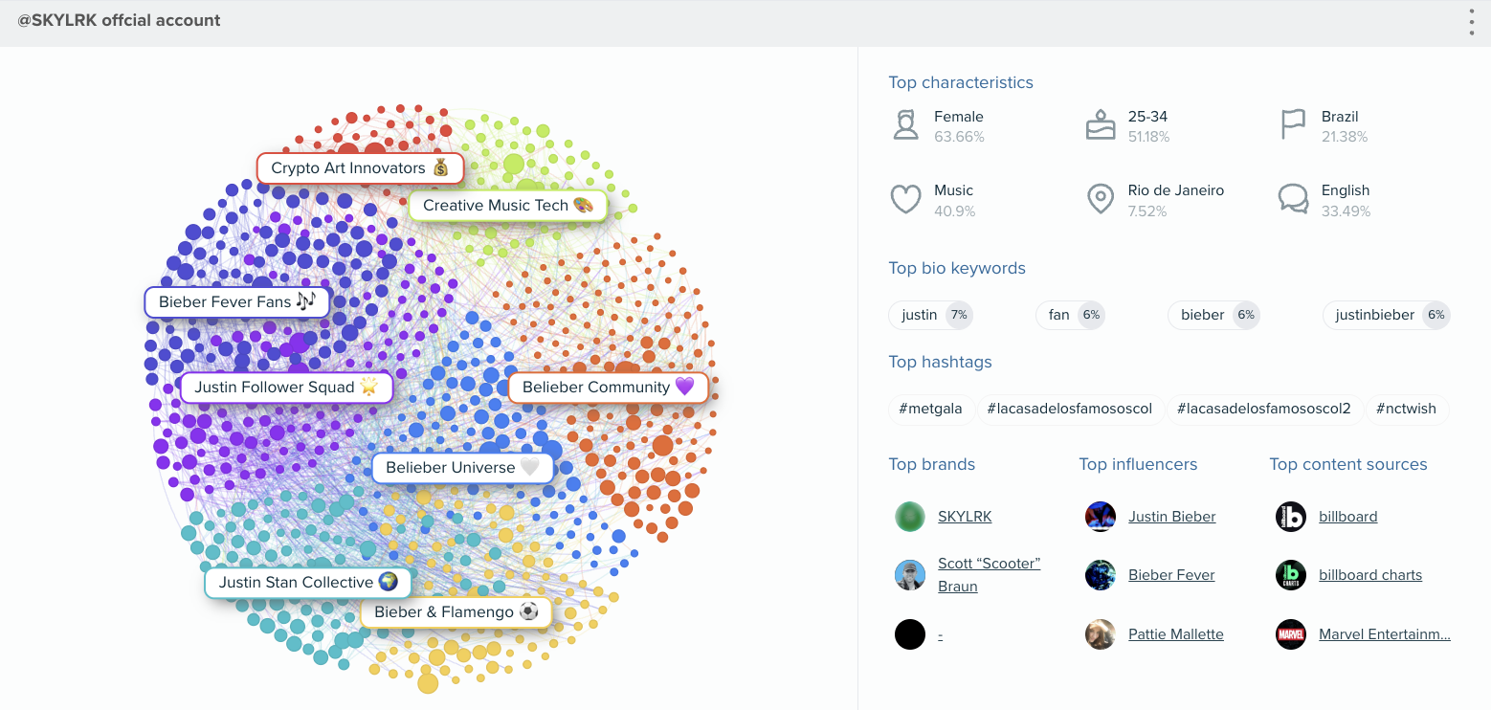Select the Crypto Art Innovators cluster label

tap(360, 168)
